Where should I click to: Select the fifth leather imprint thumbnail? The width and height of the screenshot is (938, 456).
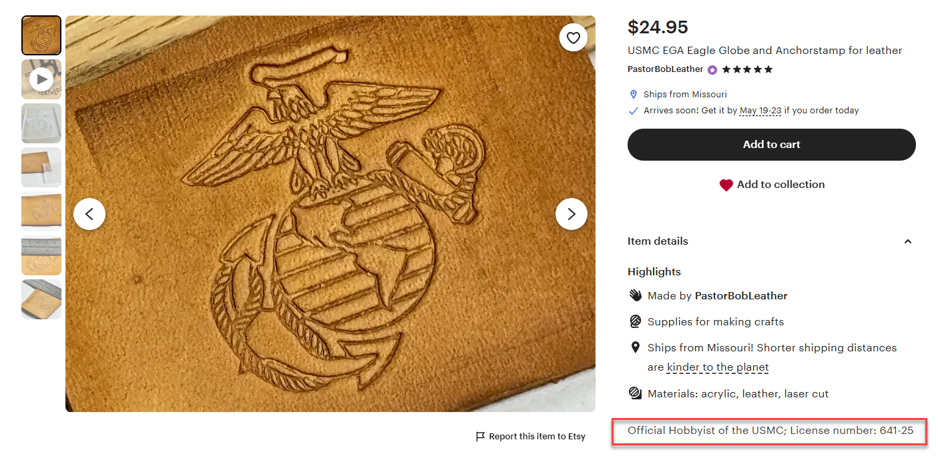(x=41, y=211)
